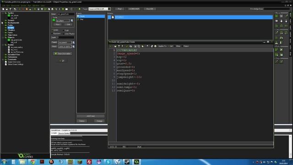Select the Create event in Events list
Image resolution: width=293 pixels, height=165 pixels.
(91, 16)
